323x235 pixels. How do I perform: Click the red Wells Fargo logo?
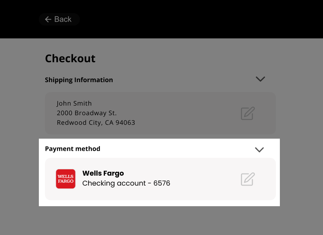[x=66, y=179]
